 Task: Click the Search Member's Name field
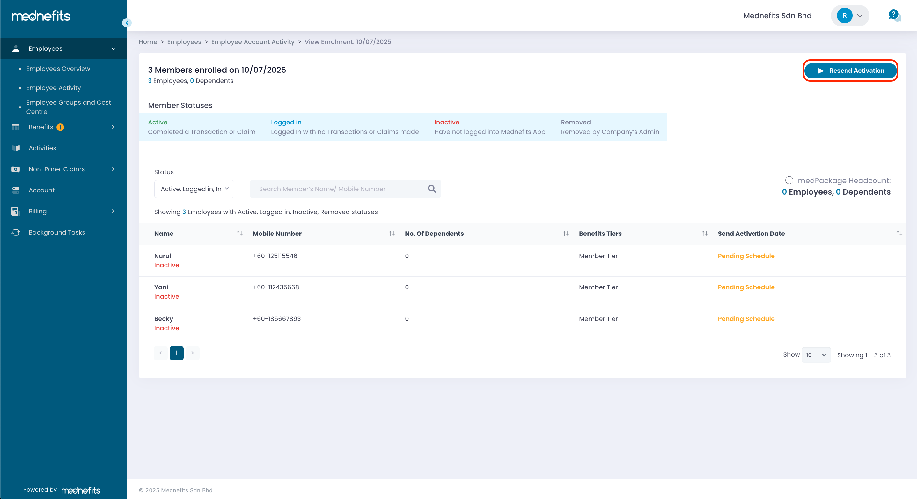point(338,189)
